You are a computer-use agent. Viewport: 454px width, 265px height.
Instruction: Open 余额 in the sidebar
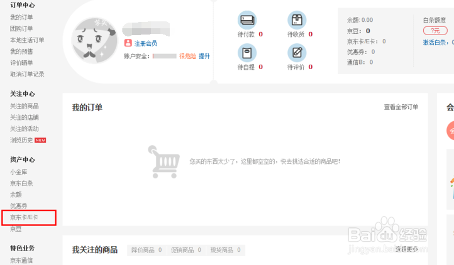pos(16,195)
